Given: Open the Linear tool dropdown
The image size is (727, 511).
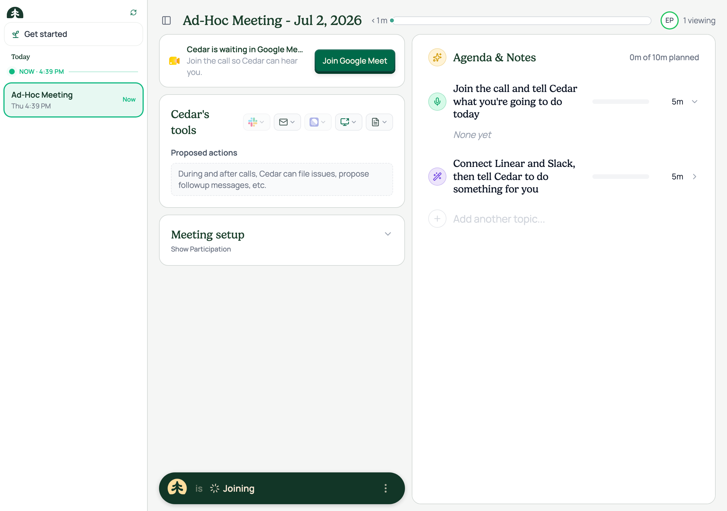Looking at the screenshot, I should click(x=318, y=122).
